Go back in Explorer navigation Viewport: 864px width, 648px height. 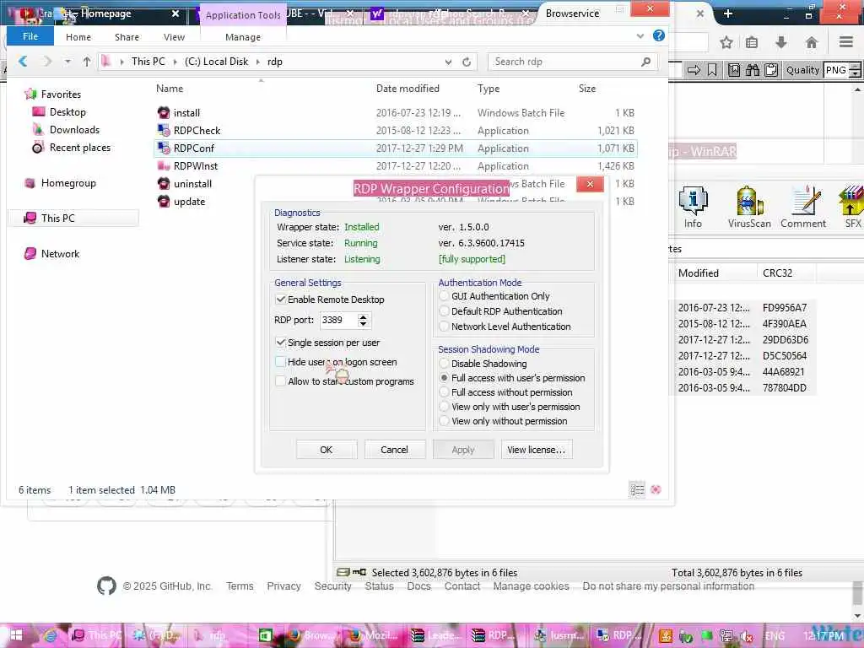point(23,61)
